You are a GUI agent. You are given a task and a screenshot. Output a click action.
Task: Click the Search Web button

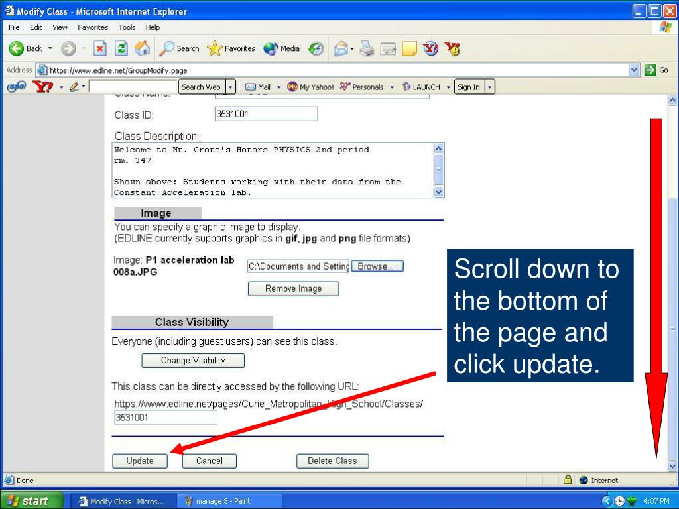coord(201,87)
